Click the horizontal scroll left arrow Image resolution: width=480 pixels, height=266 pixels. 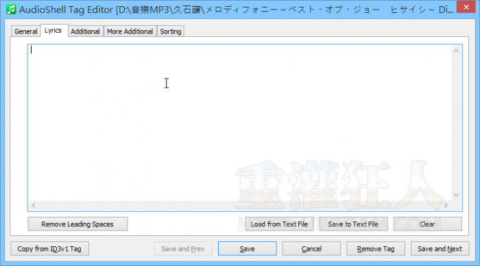[34, 206]
